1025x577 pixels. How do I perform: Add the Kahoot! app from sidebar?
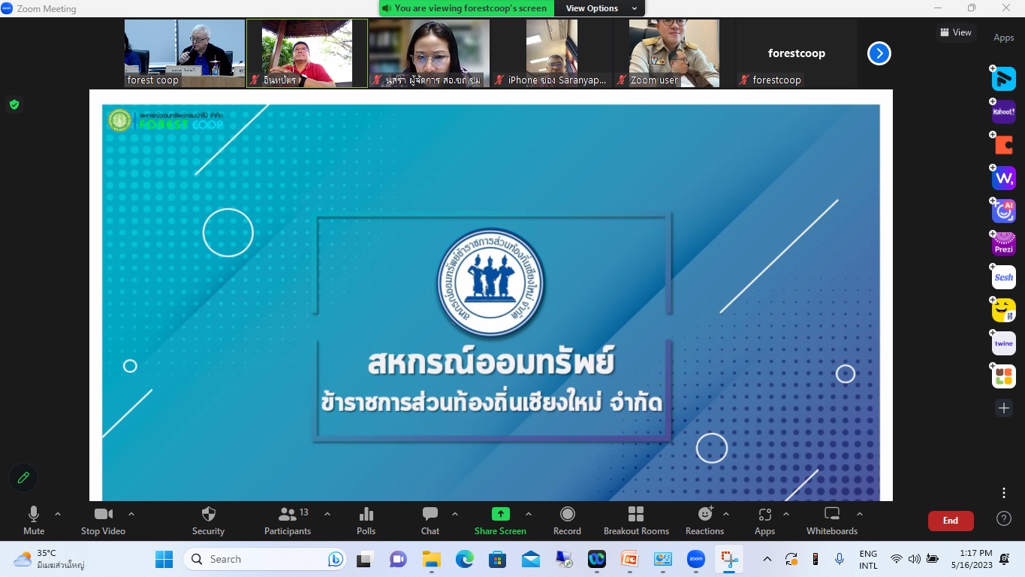tap(1004, 112)
